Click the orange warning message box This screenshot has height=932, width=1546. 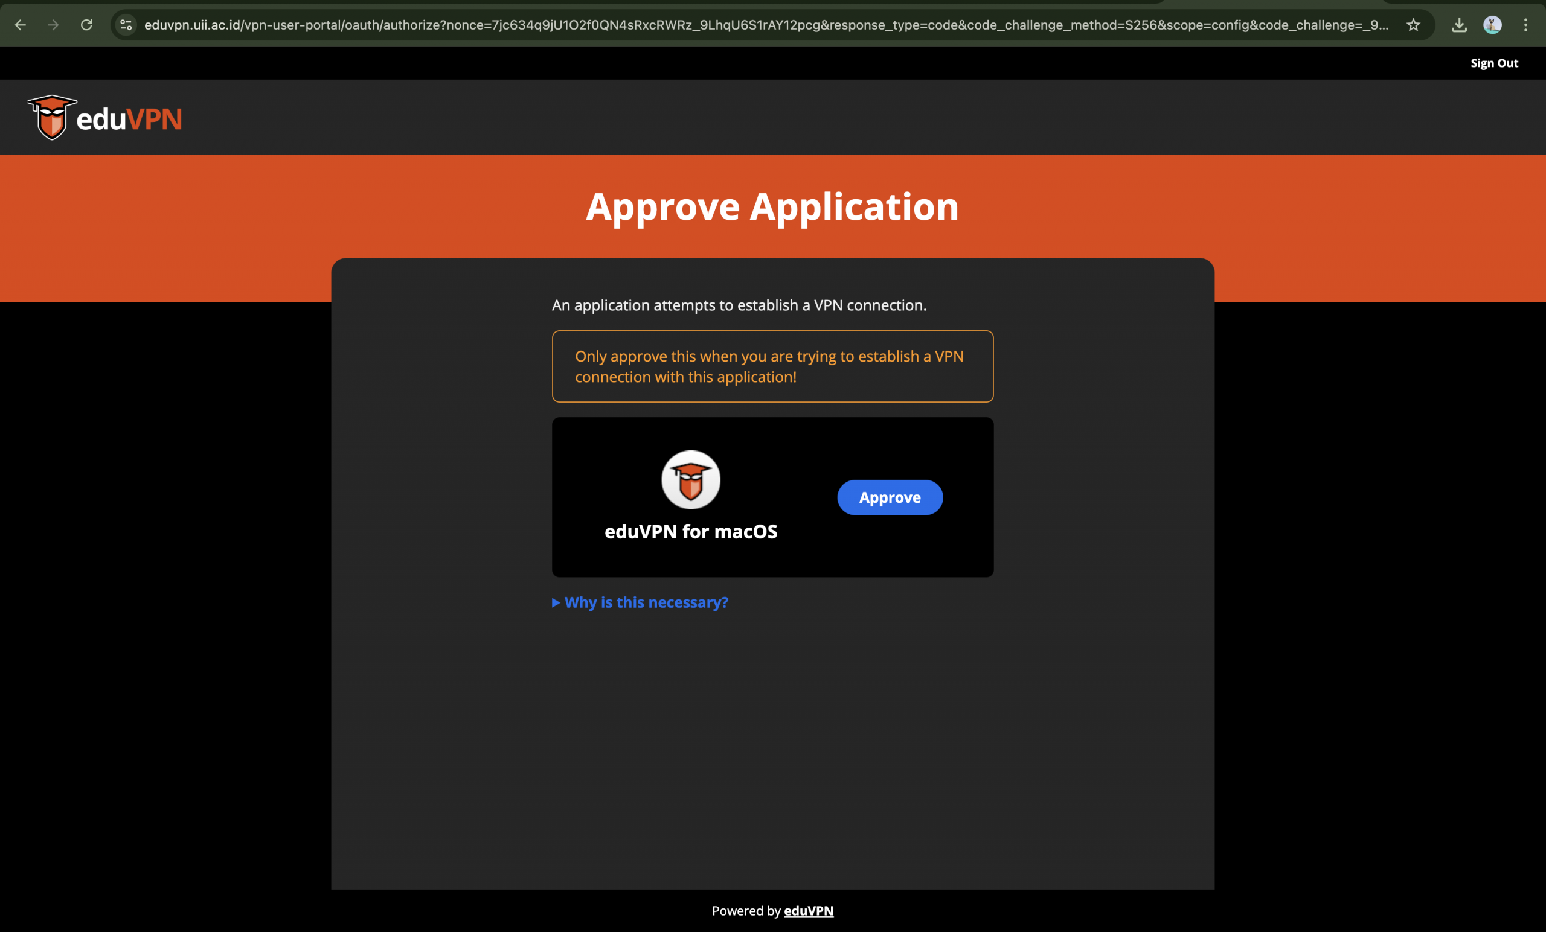coord(772,366)
